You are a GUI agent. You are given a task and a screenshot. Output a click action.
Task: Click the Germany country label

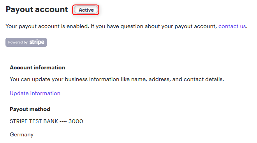click(x=22, y=135)
